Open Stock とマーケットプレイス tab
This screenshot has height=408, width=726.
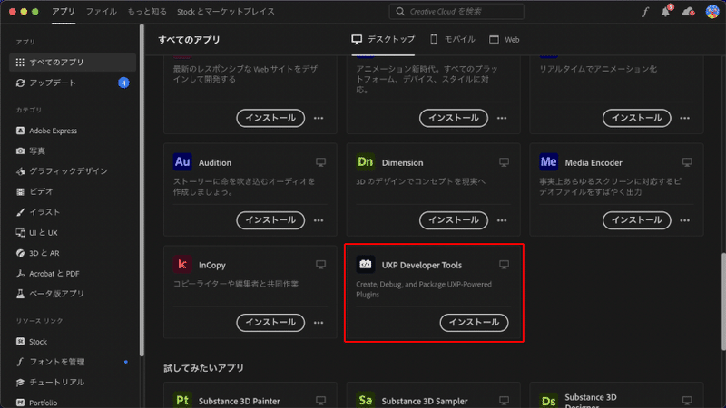pyautogui.click(x=225, y=12)
